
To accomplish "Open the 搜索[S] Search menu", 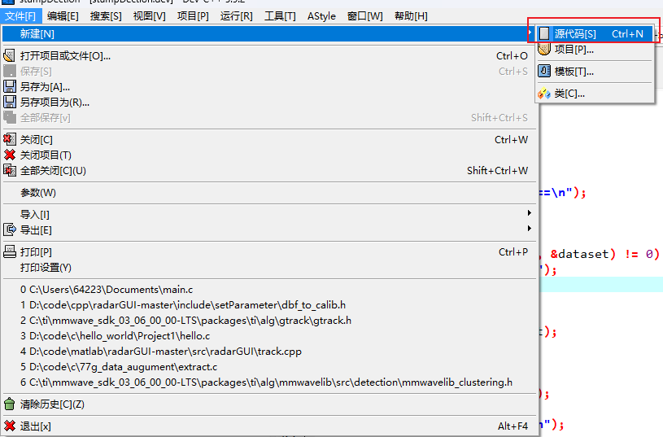I will click(x=106, y=16).
